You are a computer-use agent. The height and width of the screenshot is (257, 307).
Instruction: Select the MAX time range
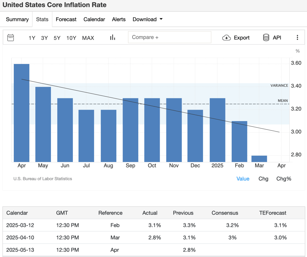click(88, 38)
